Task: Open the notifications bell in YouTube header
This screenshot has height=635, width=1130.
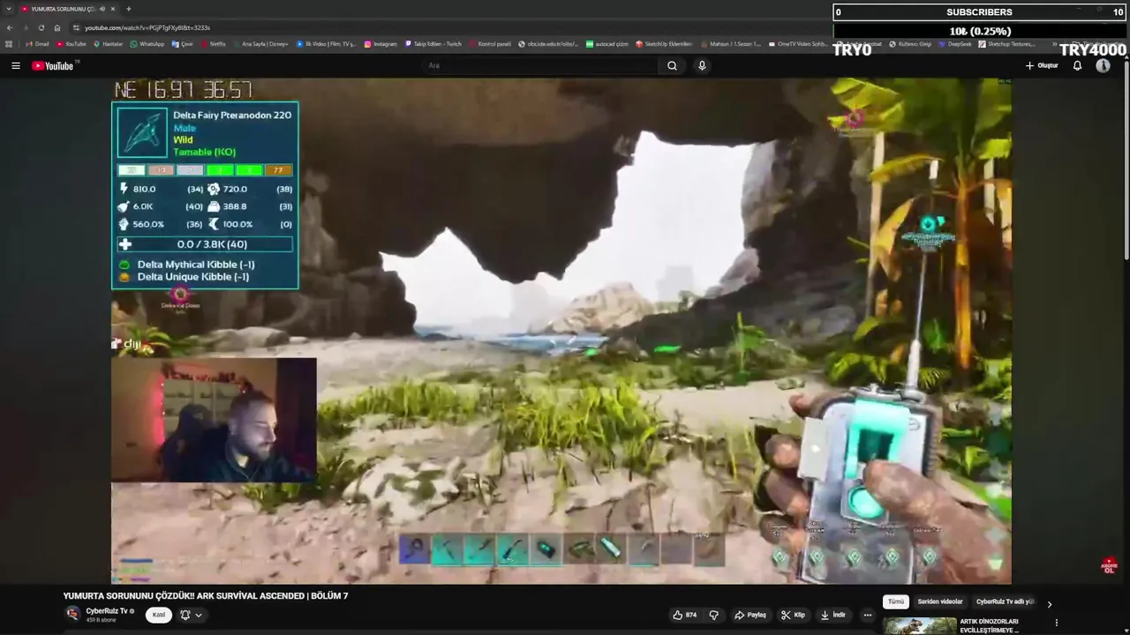Action: tap(1077, 65)
